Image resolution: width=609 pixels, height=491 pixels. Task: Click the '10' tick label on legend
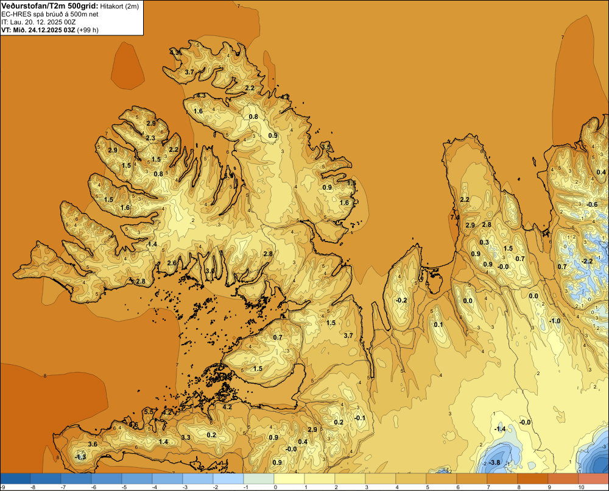[x=581, y=487]
